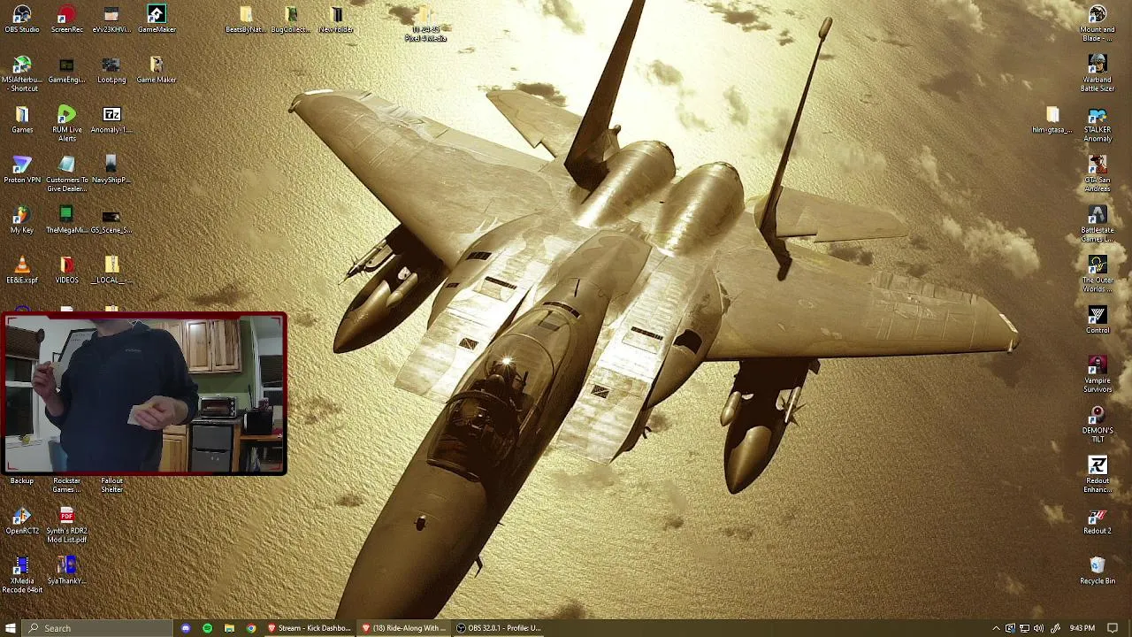The height and width of the screenshot is (637, 1132).
Task: Select the Rockstar Games desktop item
Action: (x=66, y=485)
